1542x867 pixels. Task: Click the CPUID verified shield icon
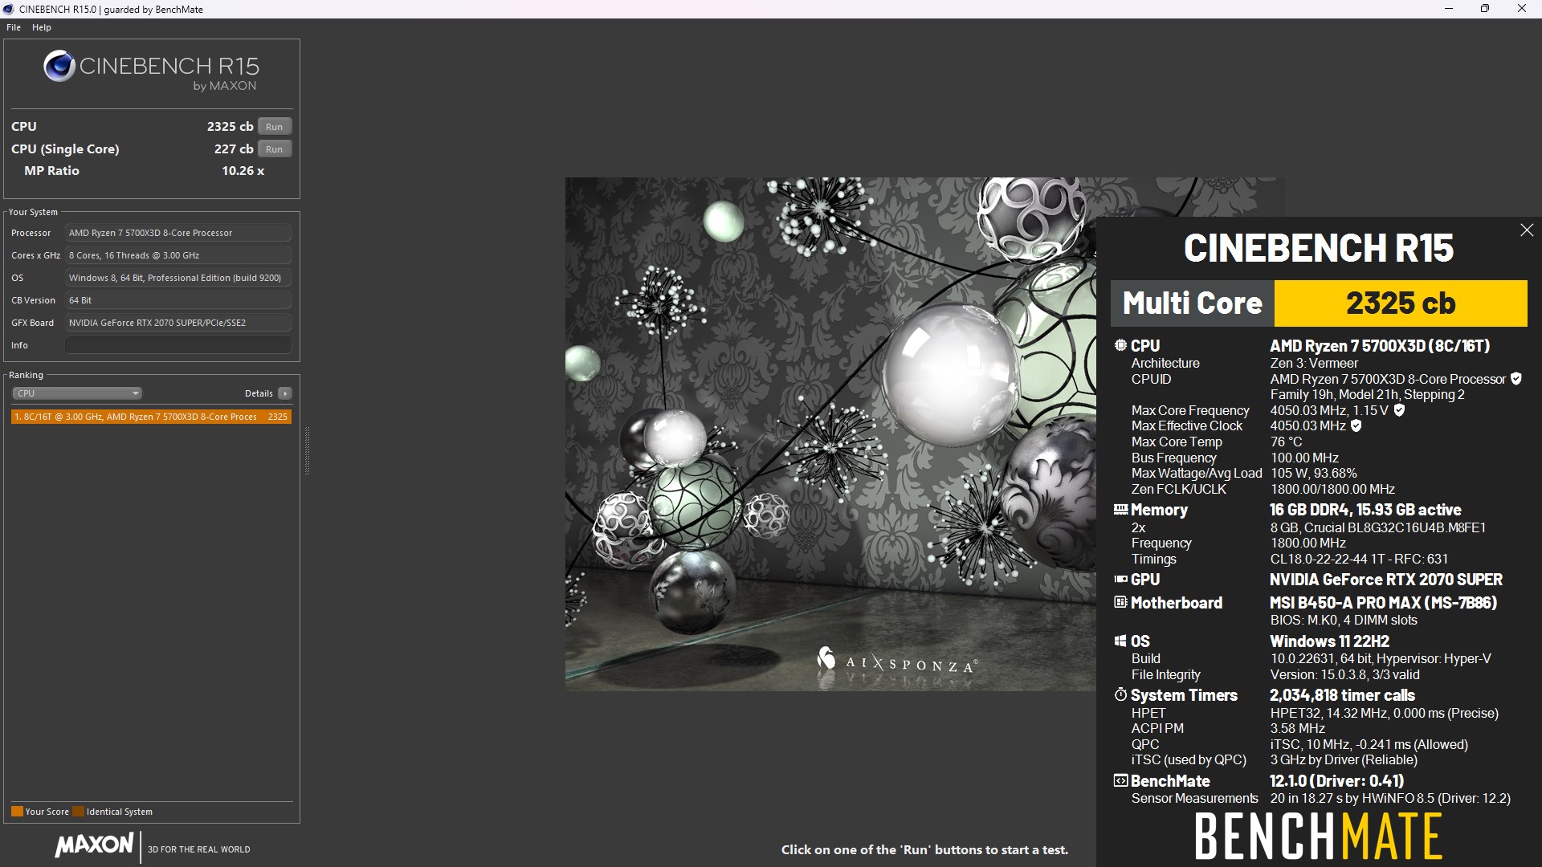[1516, 379]
